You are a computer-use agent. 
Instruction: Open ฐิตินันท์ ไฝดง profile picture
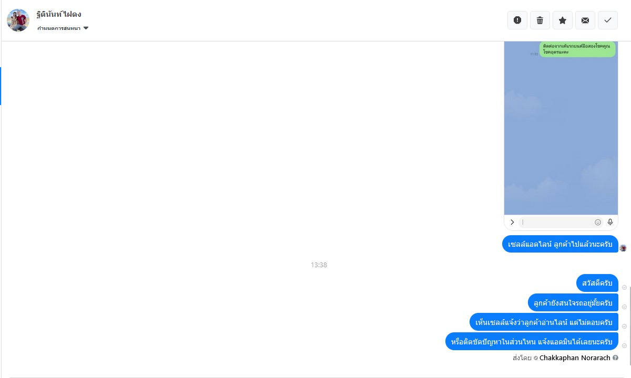tap(18, 20)
